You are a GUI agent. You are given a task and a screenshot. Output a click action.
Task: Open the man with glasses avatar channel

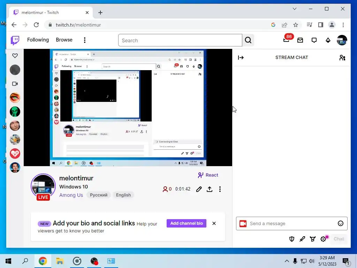15,167
